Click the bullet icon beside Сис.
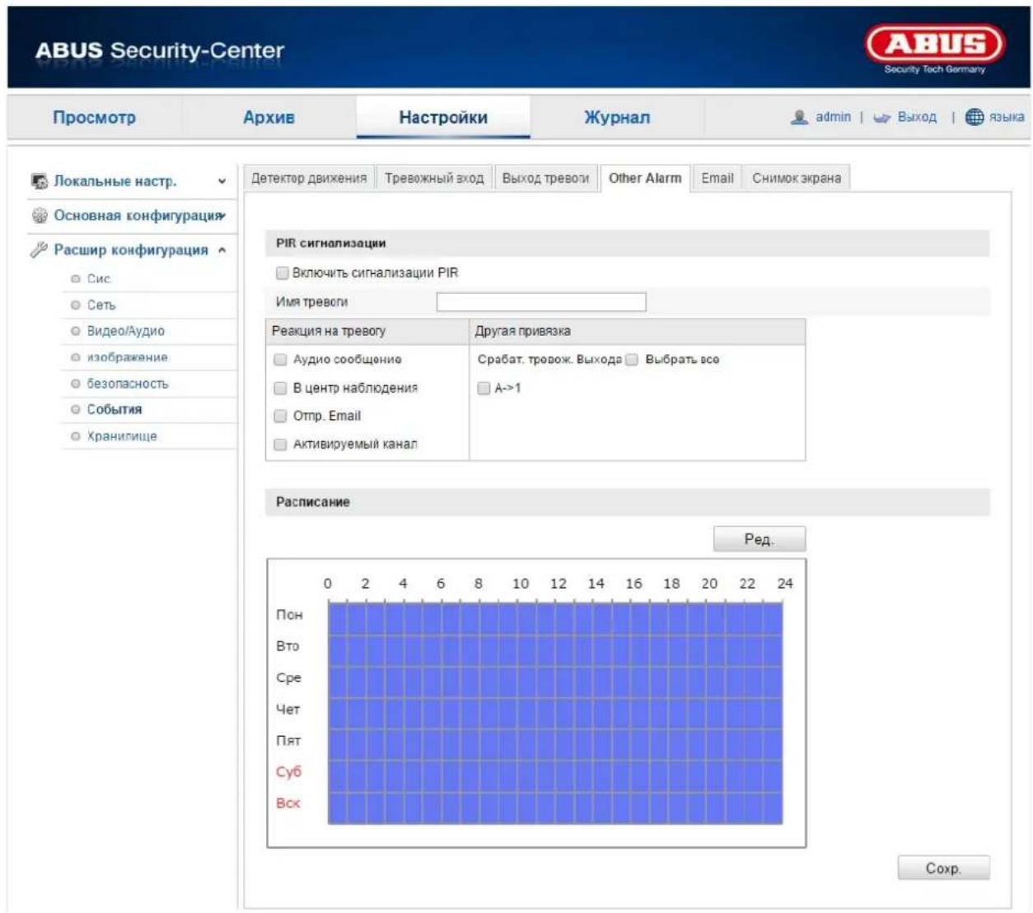The image size is (1033, 913). (76, 279)
